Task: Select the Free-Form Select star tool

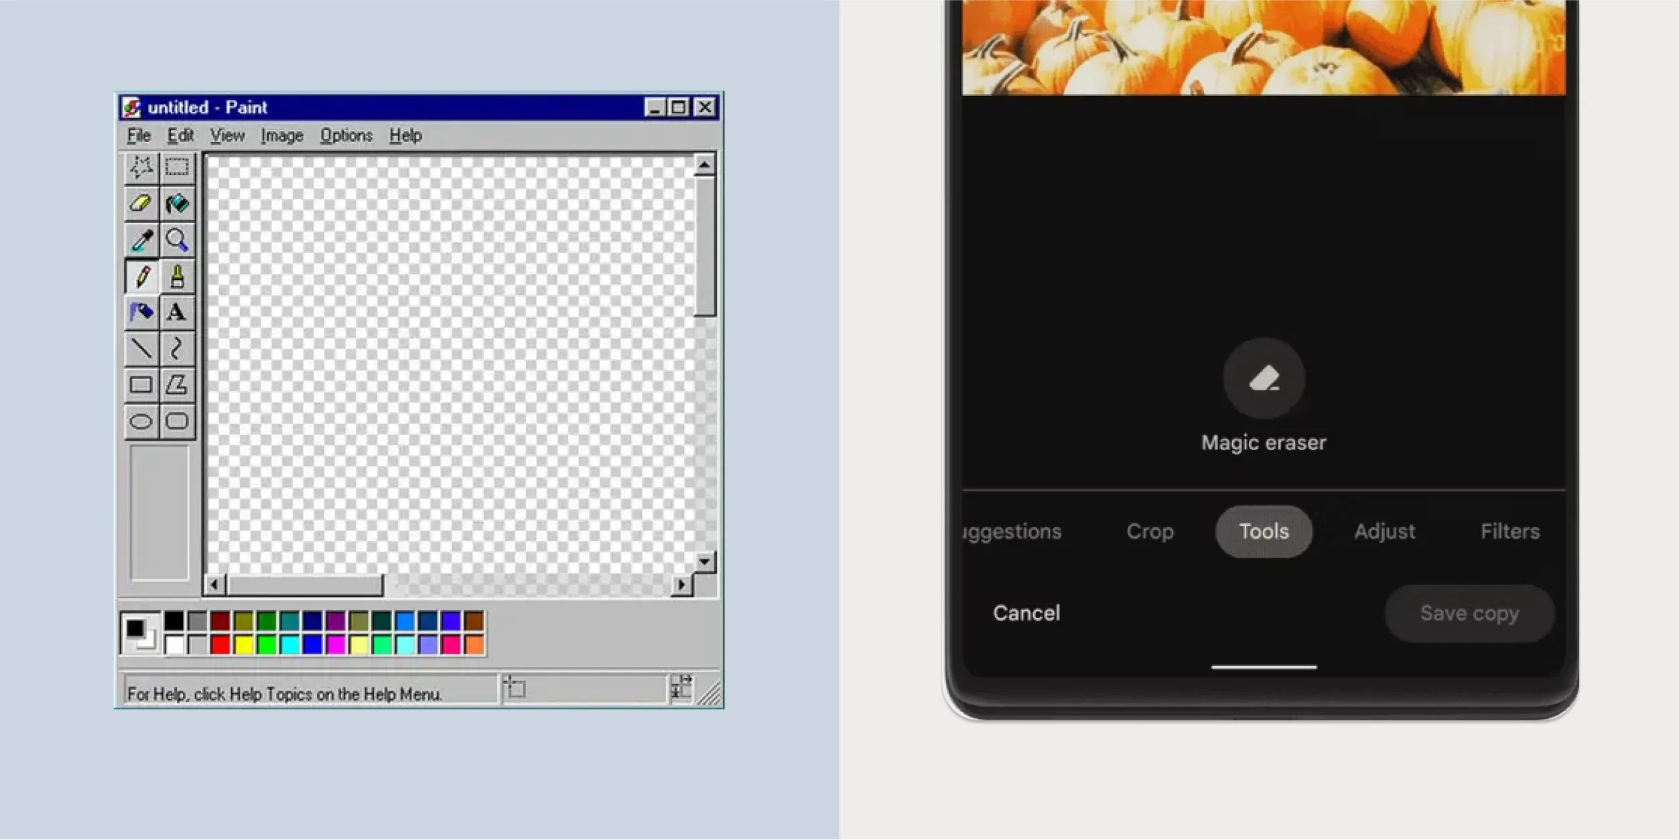Action: (141, 167)
